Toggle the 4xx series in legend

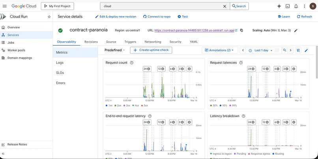pyautogui.click(x=135, y=106)
